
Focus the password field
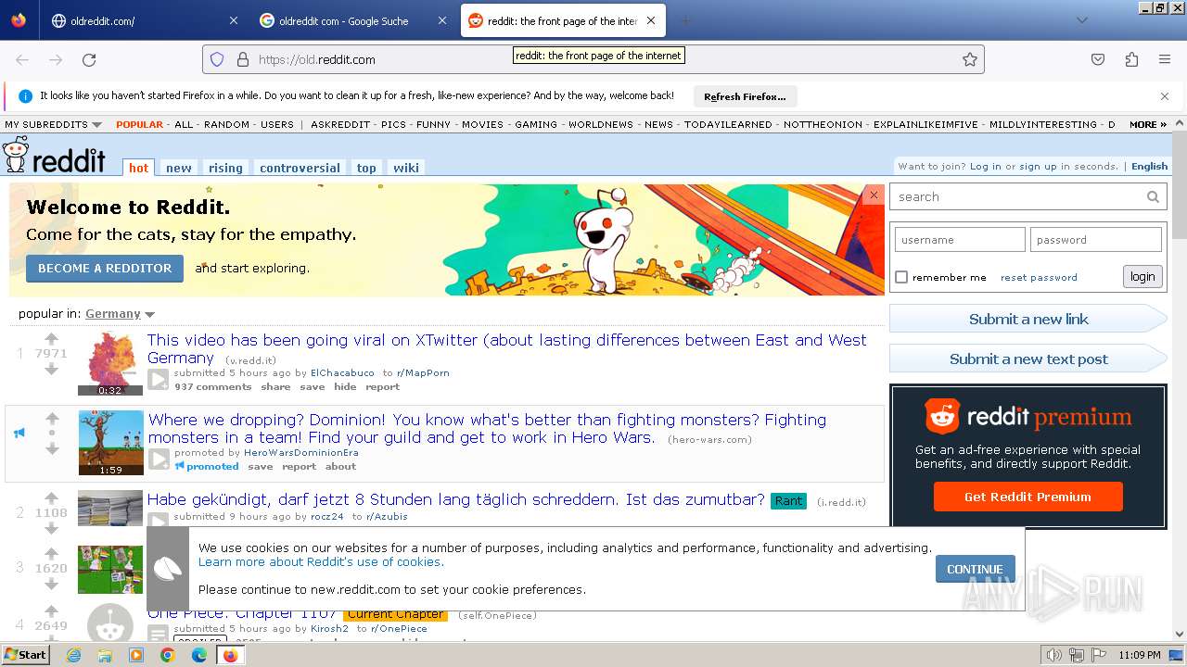(x=1095, y=239)
